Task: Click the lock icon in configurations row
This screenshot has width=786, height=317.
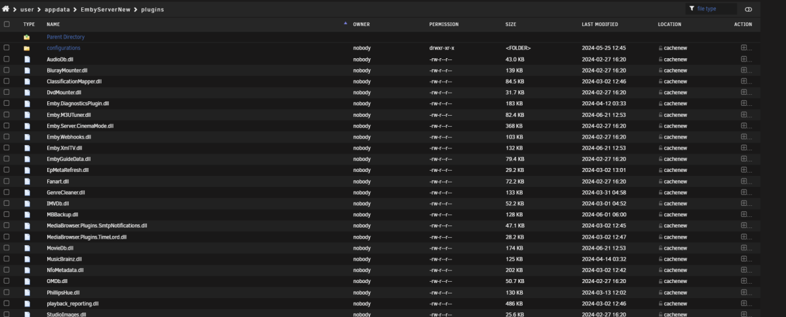Action: pos(660,48)
